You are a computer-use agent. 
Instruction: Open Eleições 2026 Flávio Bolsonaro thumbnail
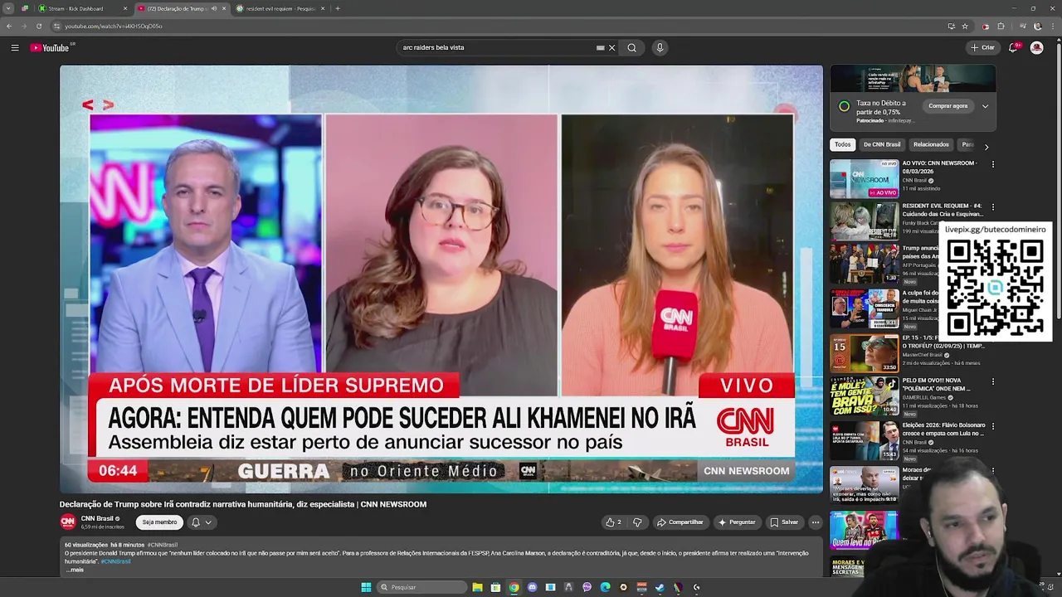864,440
